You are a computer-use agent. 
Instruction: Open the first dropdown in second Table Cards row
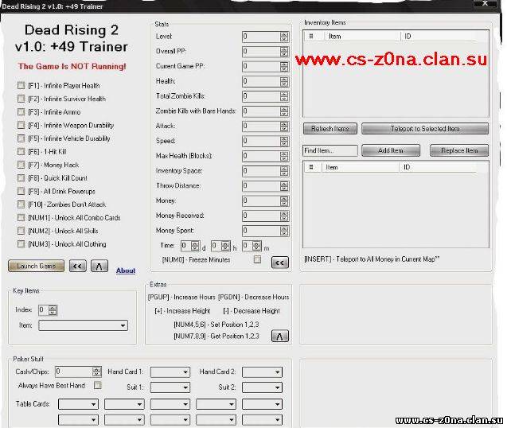tap(78, 419)
